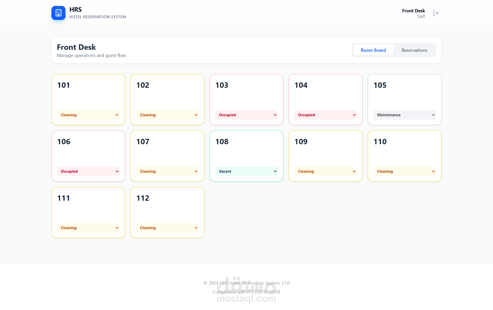This screenshot has width=493, height=310.
Task: Open room 106 Occupied dropdown
Action: click(x=88, y=171)
